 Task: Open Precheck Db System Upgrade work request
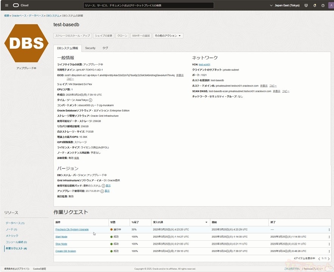coord(72,230)
